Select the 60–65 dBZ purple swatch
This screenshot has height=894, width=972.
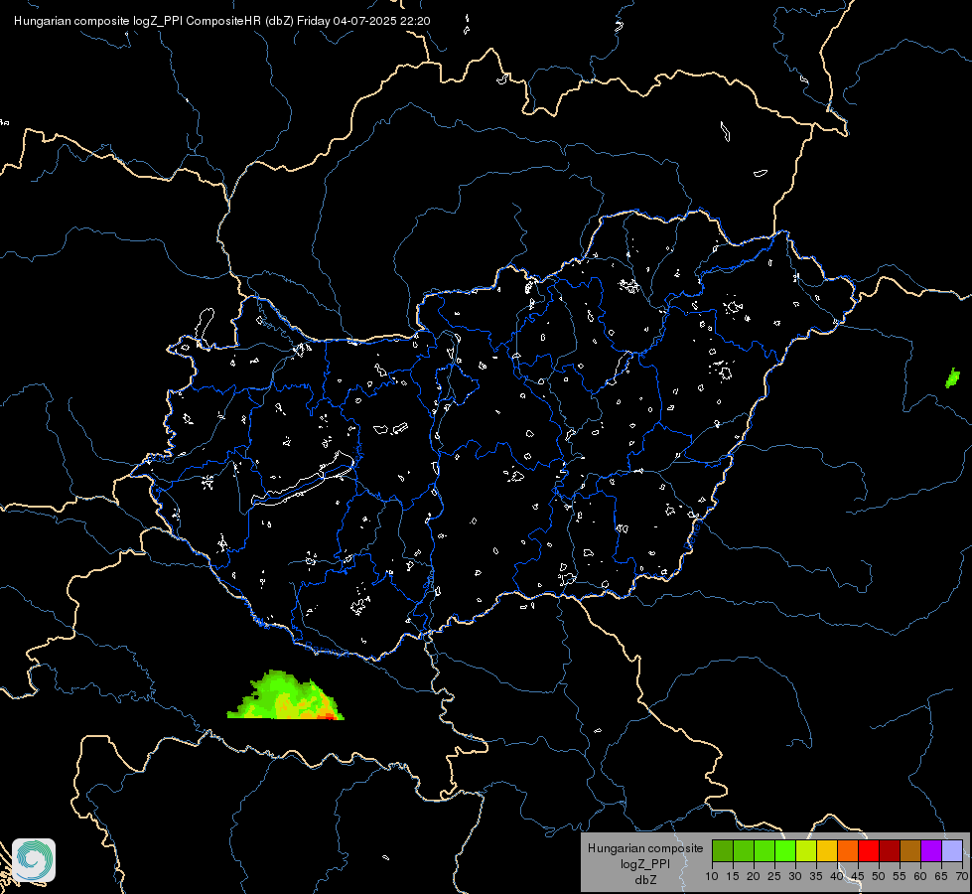tap(931, 850)
